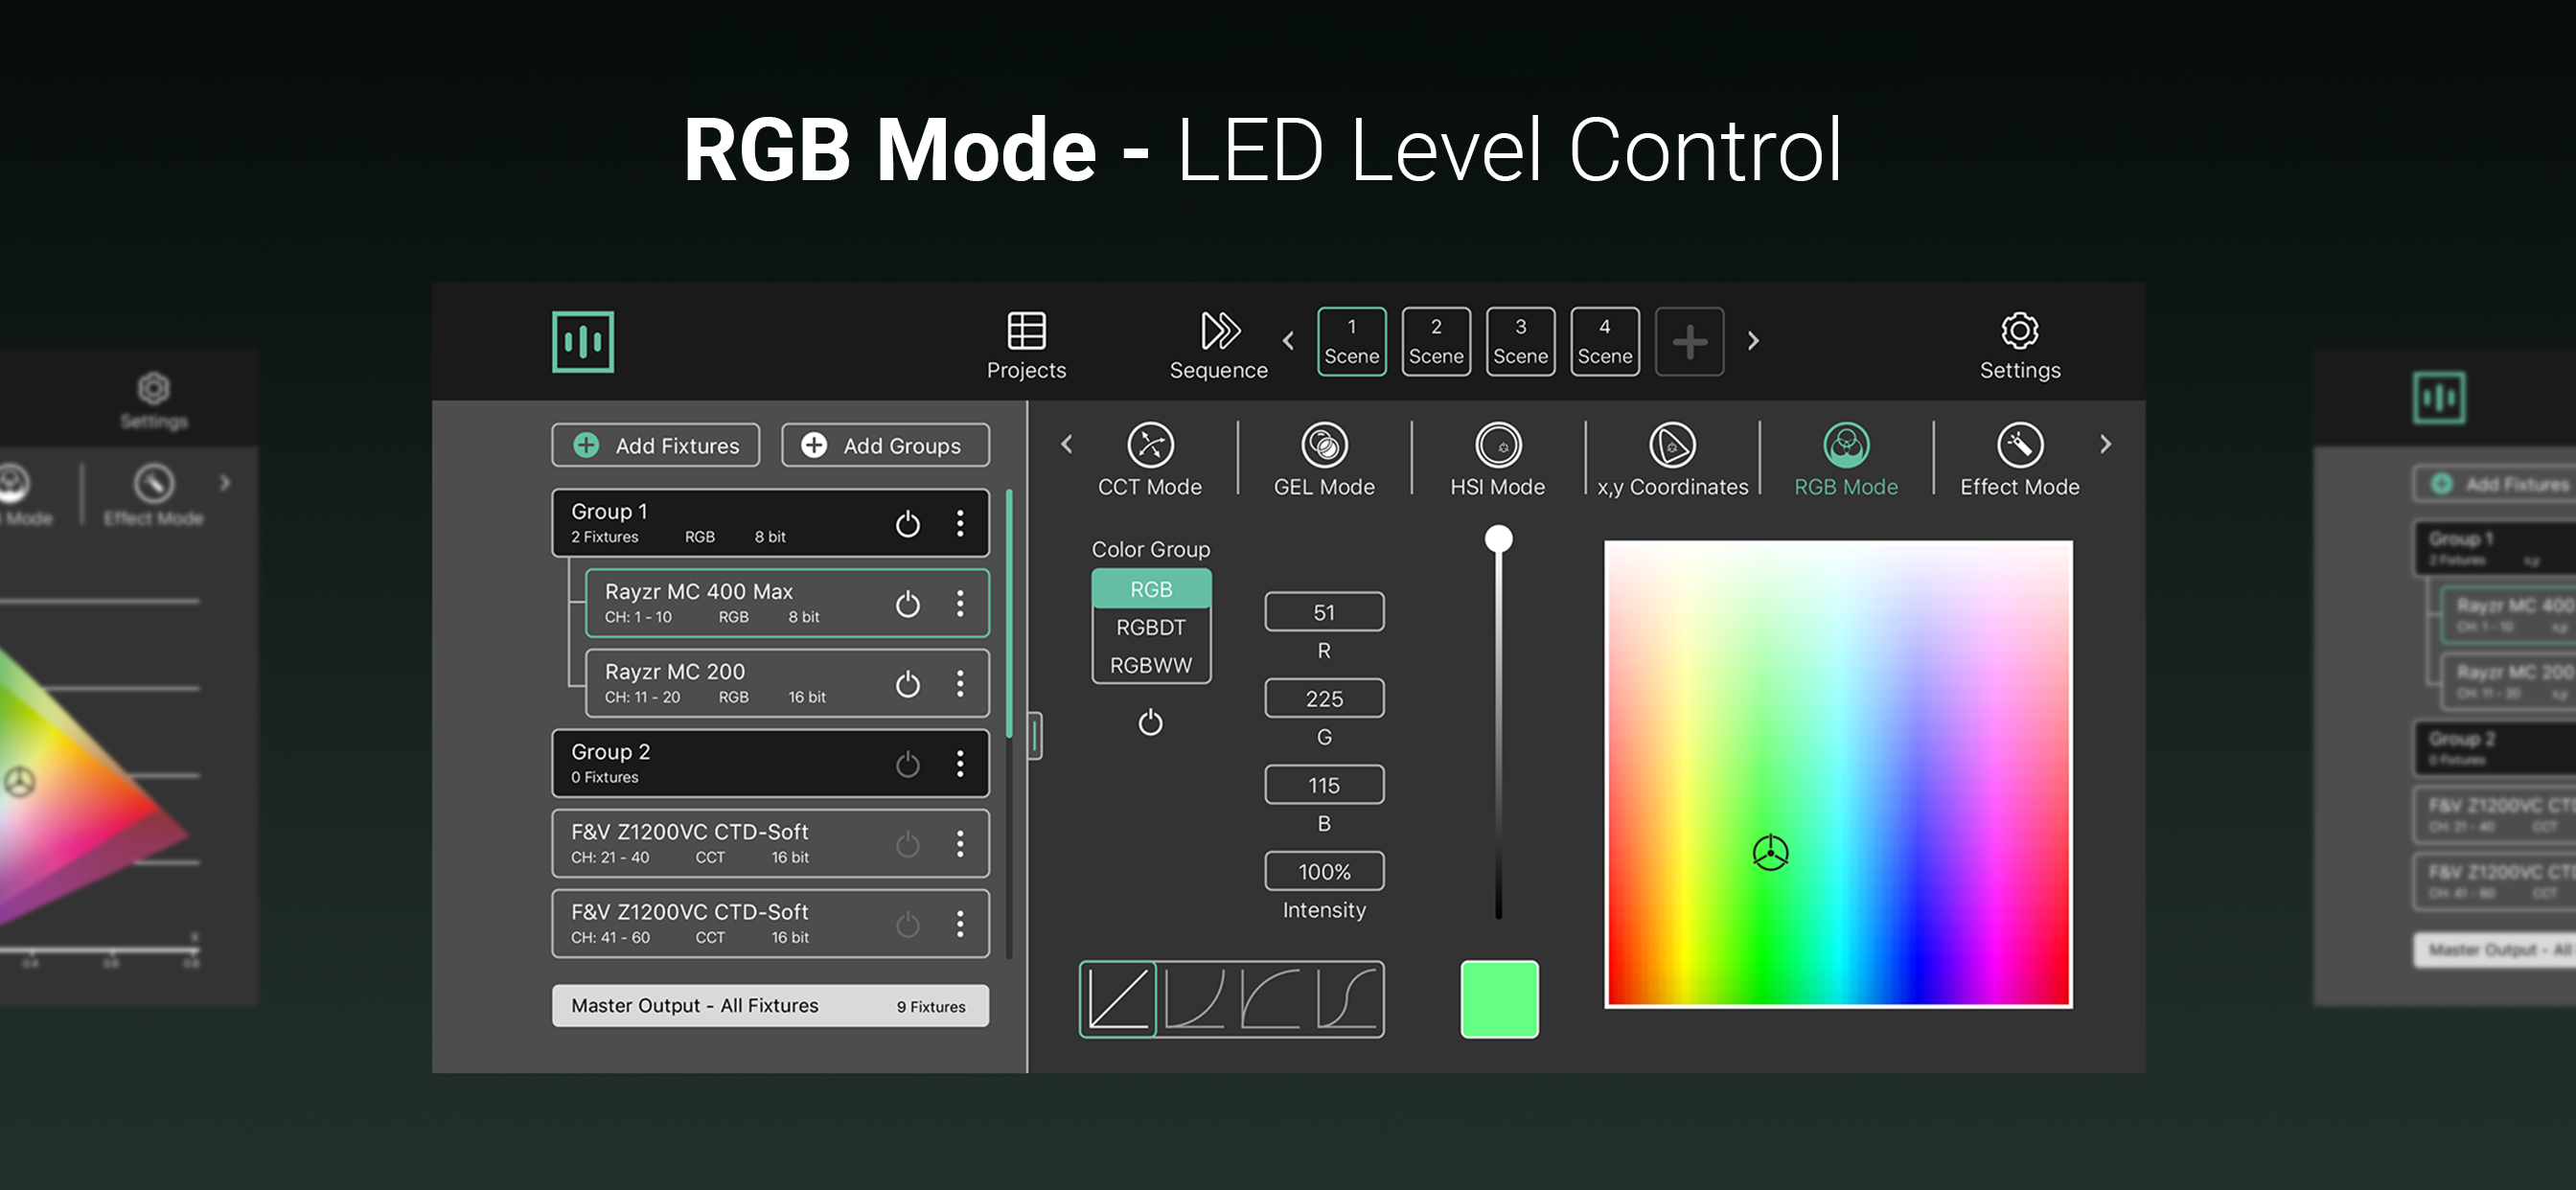Select Scene 1 tab
Image resolution: width=2576 pixels, height=1190 pixels.
pyautogui.click(x=1352, y=341)
